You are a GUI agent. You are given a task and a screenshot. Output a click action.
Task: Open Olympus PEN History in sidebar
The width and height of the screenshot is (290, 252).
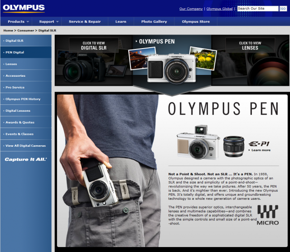(x=26, y=99)
